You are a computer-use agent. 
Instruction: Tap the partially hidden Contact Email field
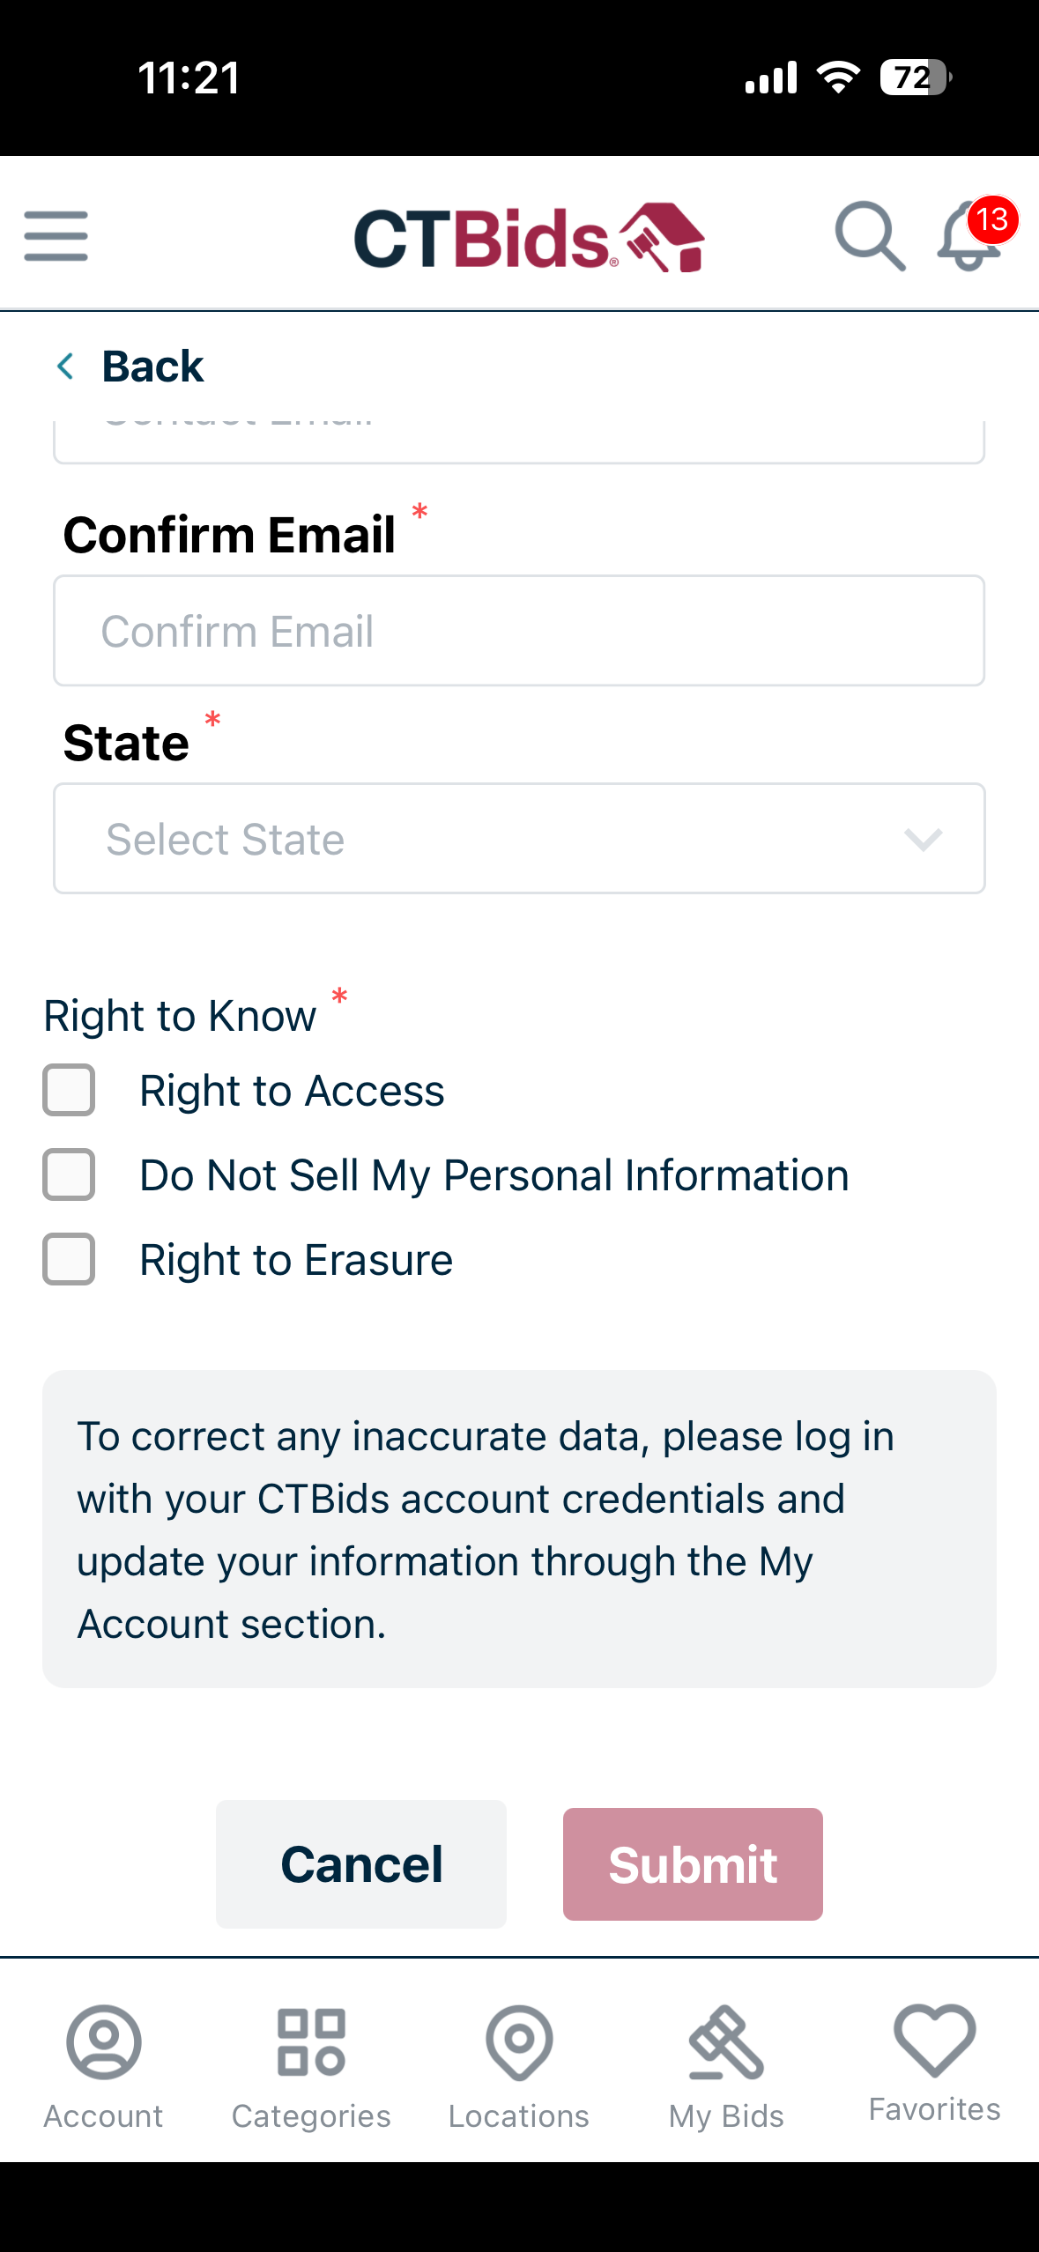click(x=519, y=441)
